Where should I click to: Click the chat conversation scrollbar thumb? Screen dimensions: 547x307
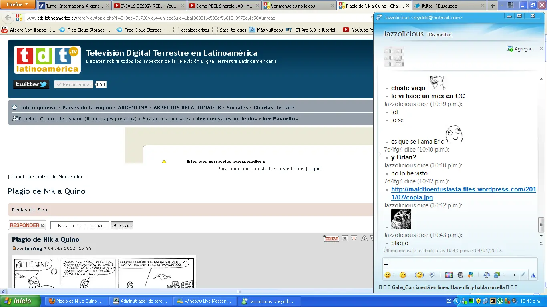541,225
